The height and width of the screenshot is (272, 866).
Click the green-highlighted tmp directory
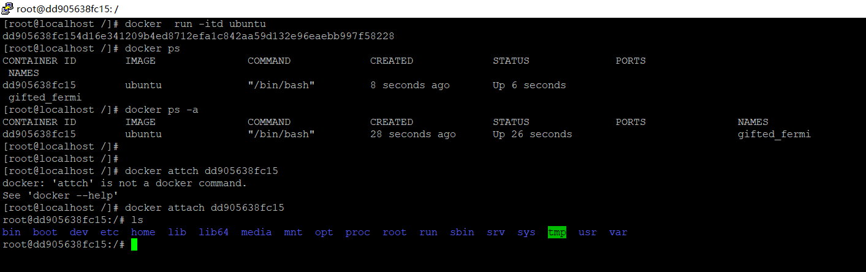coord(557,232)
